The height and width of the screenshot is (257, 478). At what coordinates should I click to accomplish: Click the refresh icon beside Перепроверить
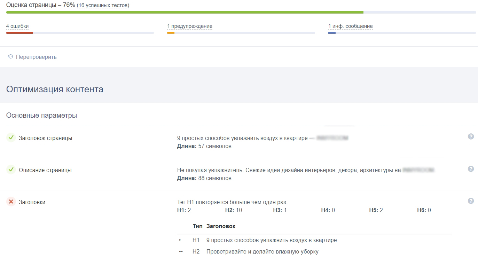coord(10,56)
